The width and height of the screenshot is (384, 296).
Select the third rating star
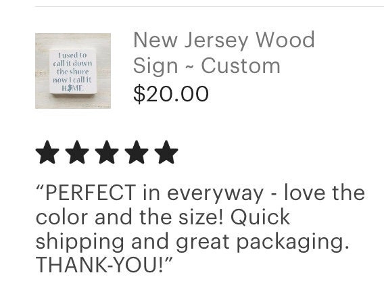tap(107, 152)
